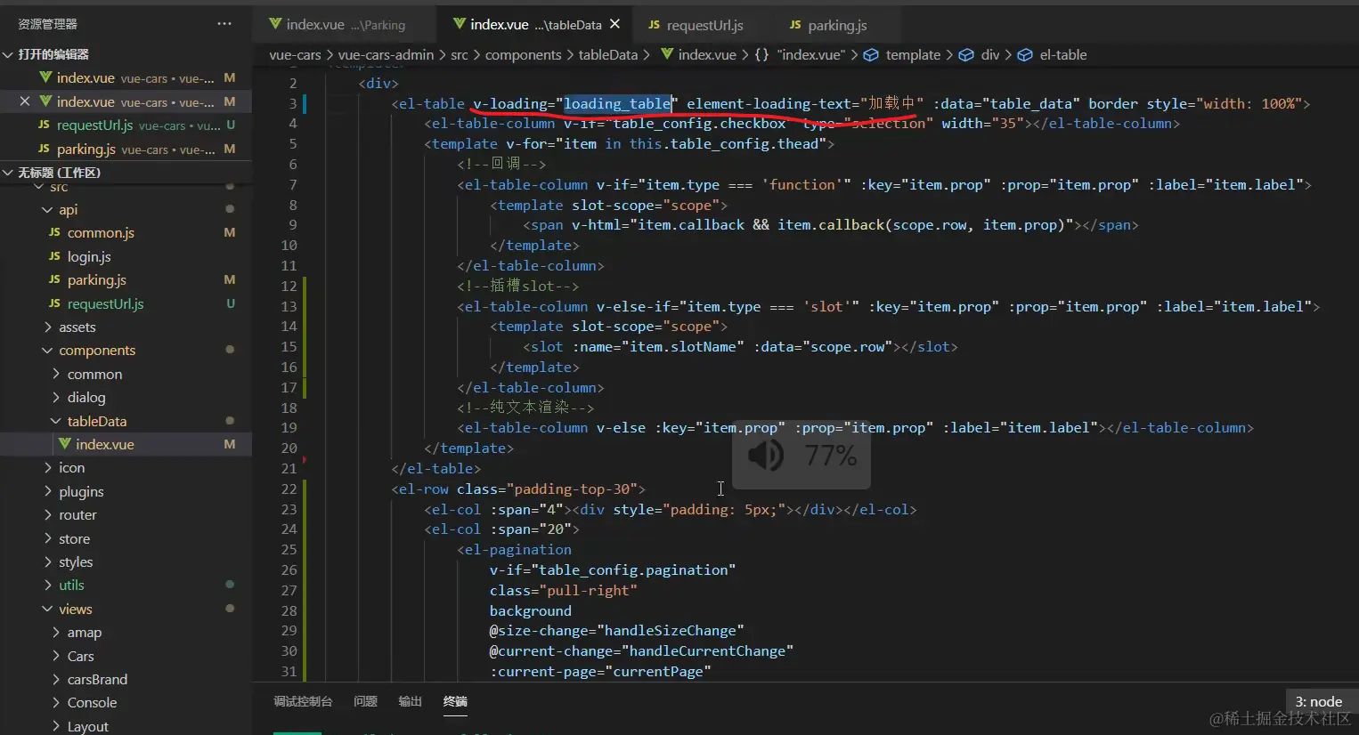Expand the assets folder
This screenshot has height=735, width=1359.
pos(77,327)
